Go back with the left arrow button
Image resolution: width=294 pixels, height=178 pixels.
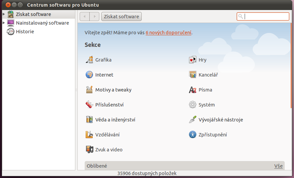tap(85, 17)
